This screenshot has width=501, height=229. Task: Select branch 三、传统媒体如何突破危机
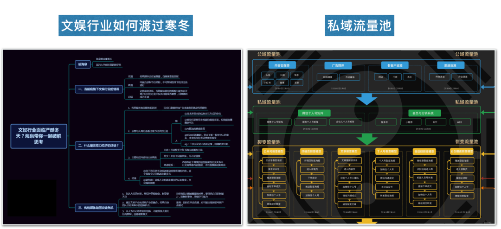(x=98, y=208)
